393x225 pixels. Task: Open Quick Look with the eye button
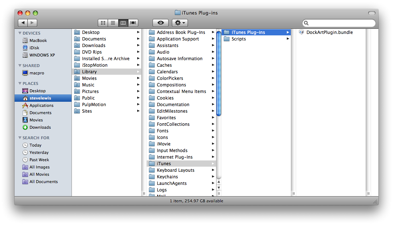[161, 23]
